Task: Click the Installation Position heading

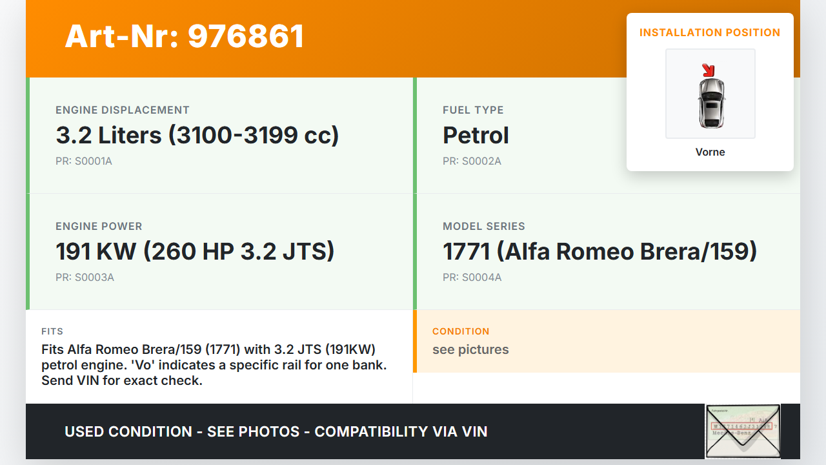Action: point(710,32)
